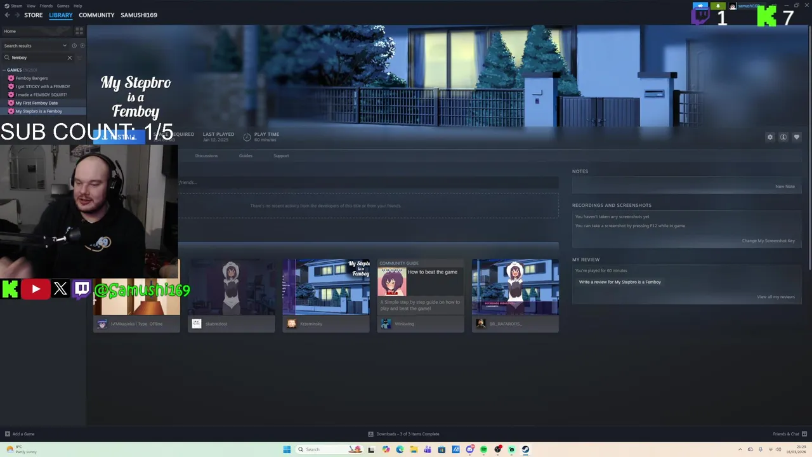Go forward with the Steam forward arrow
812x457 pixels.
tap(16, 15)
